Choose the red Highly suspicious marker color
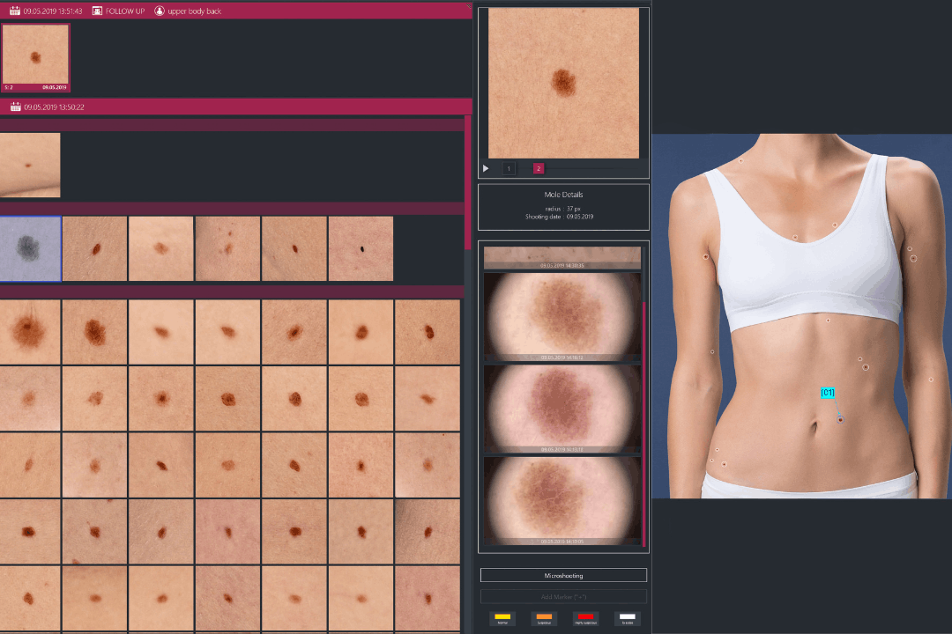 585,618
